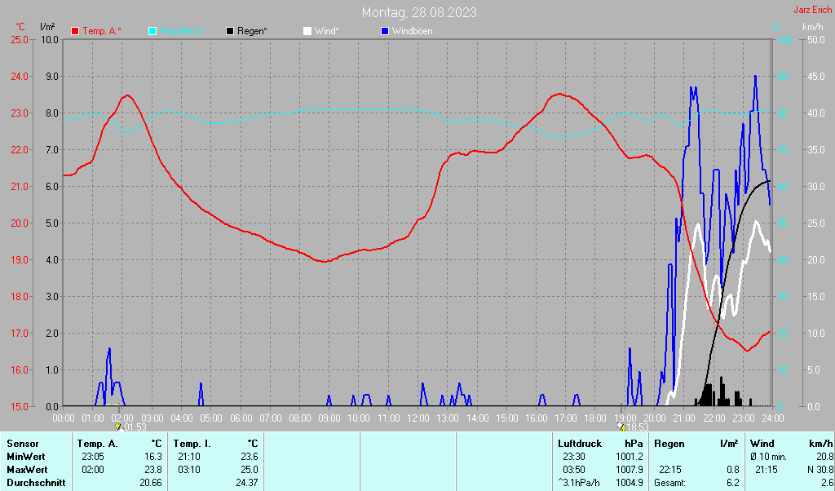The height and width of the screenshot is (491, 835).
Task: Click the '15:00' time axis label
Action: tap(506, 418)
